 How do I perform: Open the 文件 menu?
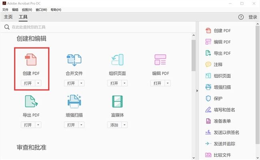tap(5, 10)
